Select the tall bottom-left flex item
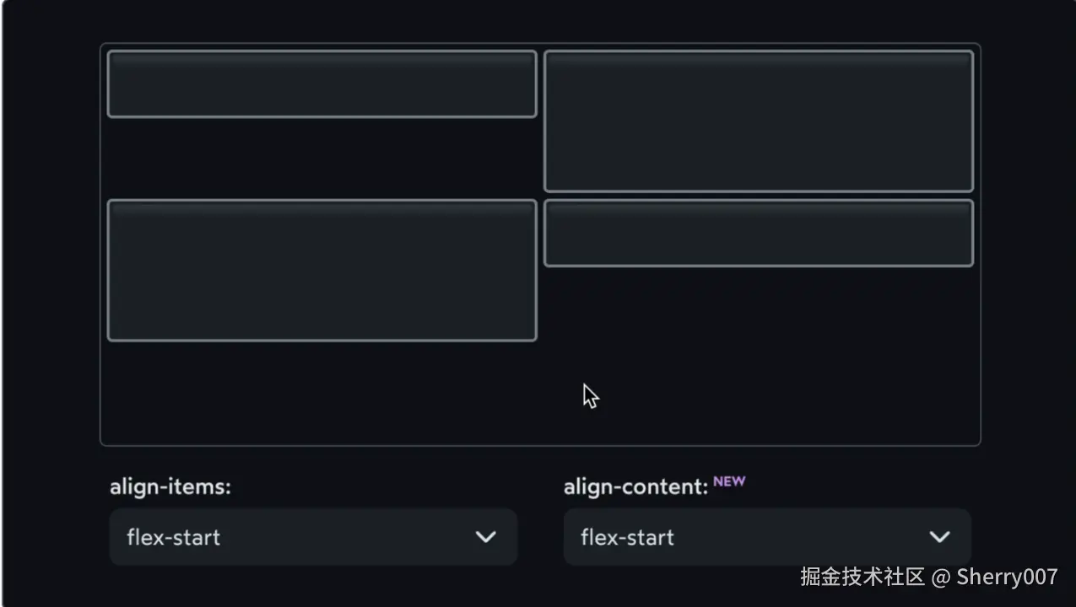Screen dimensions: 1076x607 (x=322, y=271)
